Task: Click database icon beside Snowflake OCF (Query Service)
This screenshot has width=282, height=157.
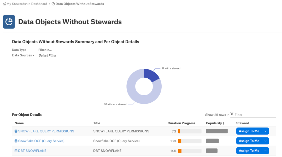Action: click(x=16, y=141)
